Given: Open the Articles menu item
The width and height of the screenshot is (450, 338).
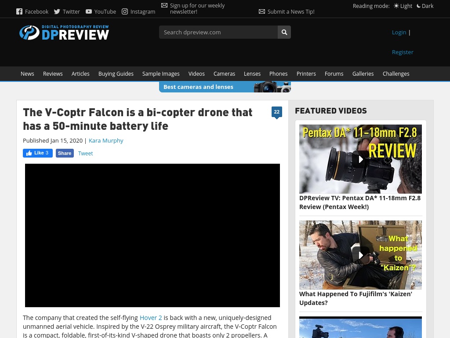Looking at the screenshot, I should tap(80, 74).
